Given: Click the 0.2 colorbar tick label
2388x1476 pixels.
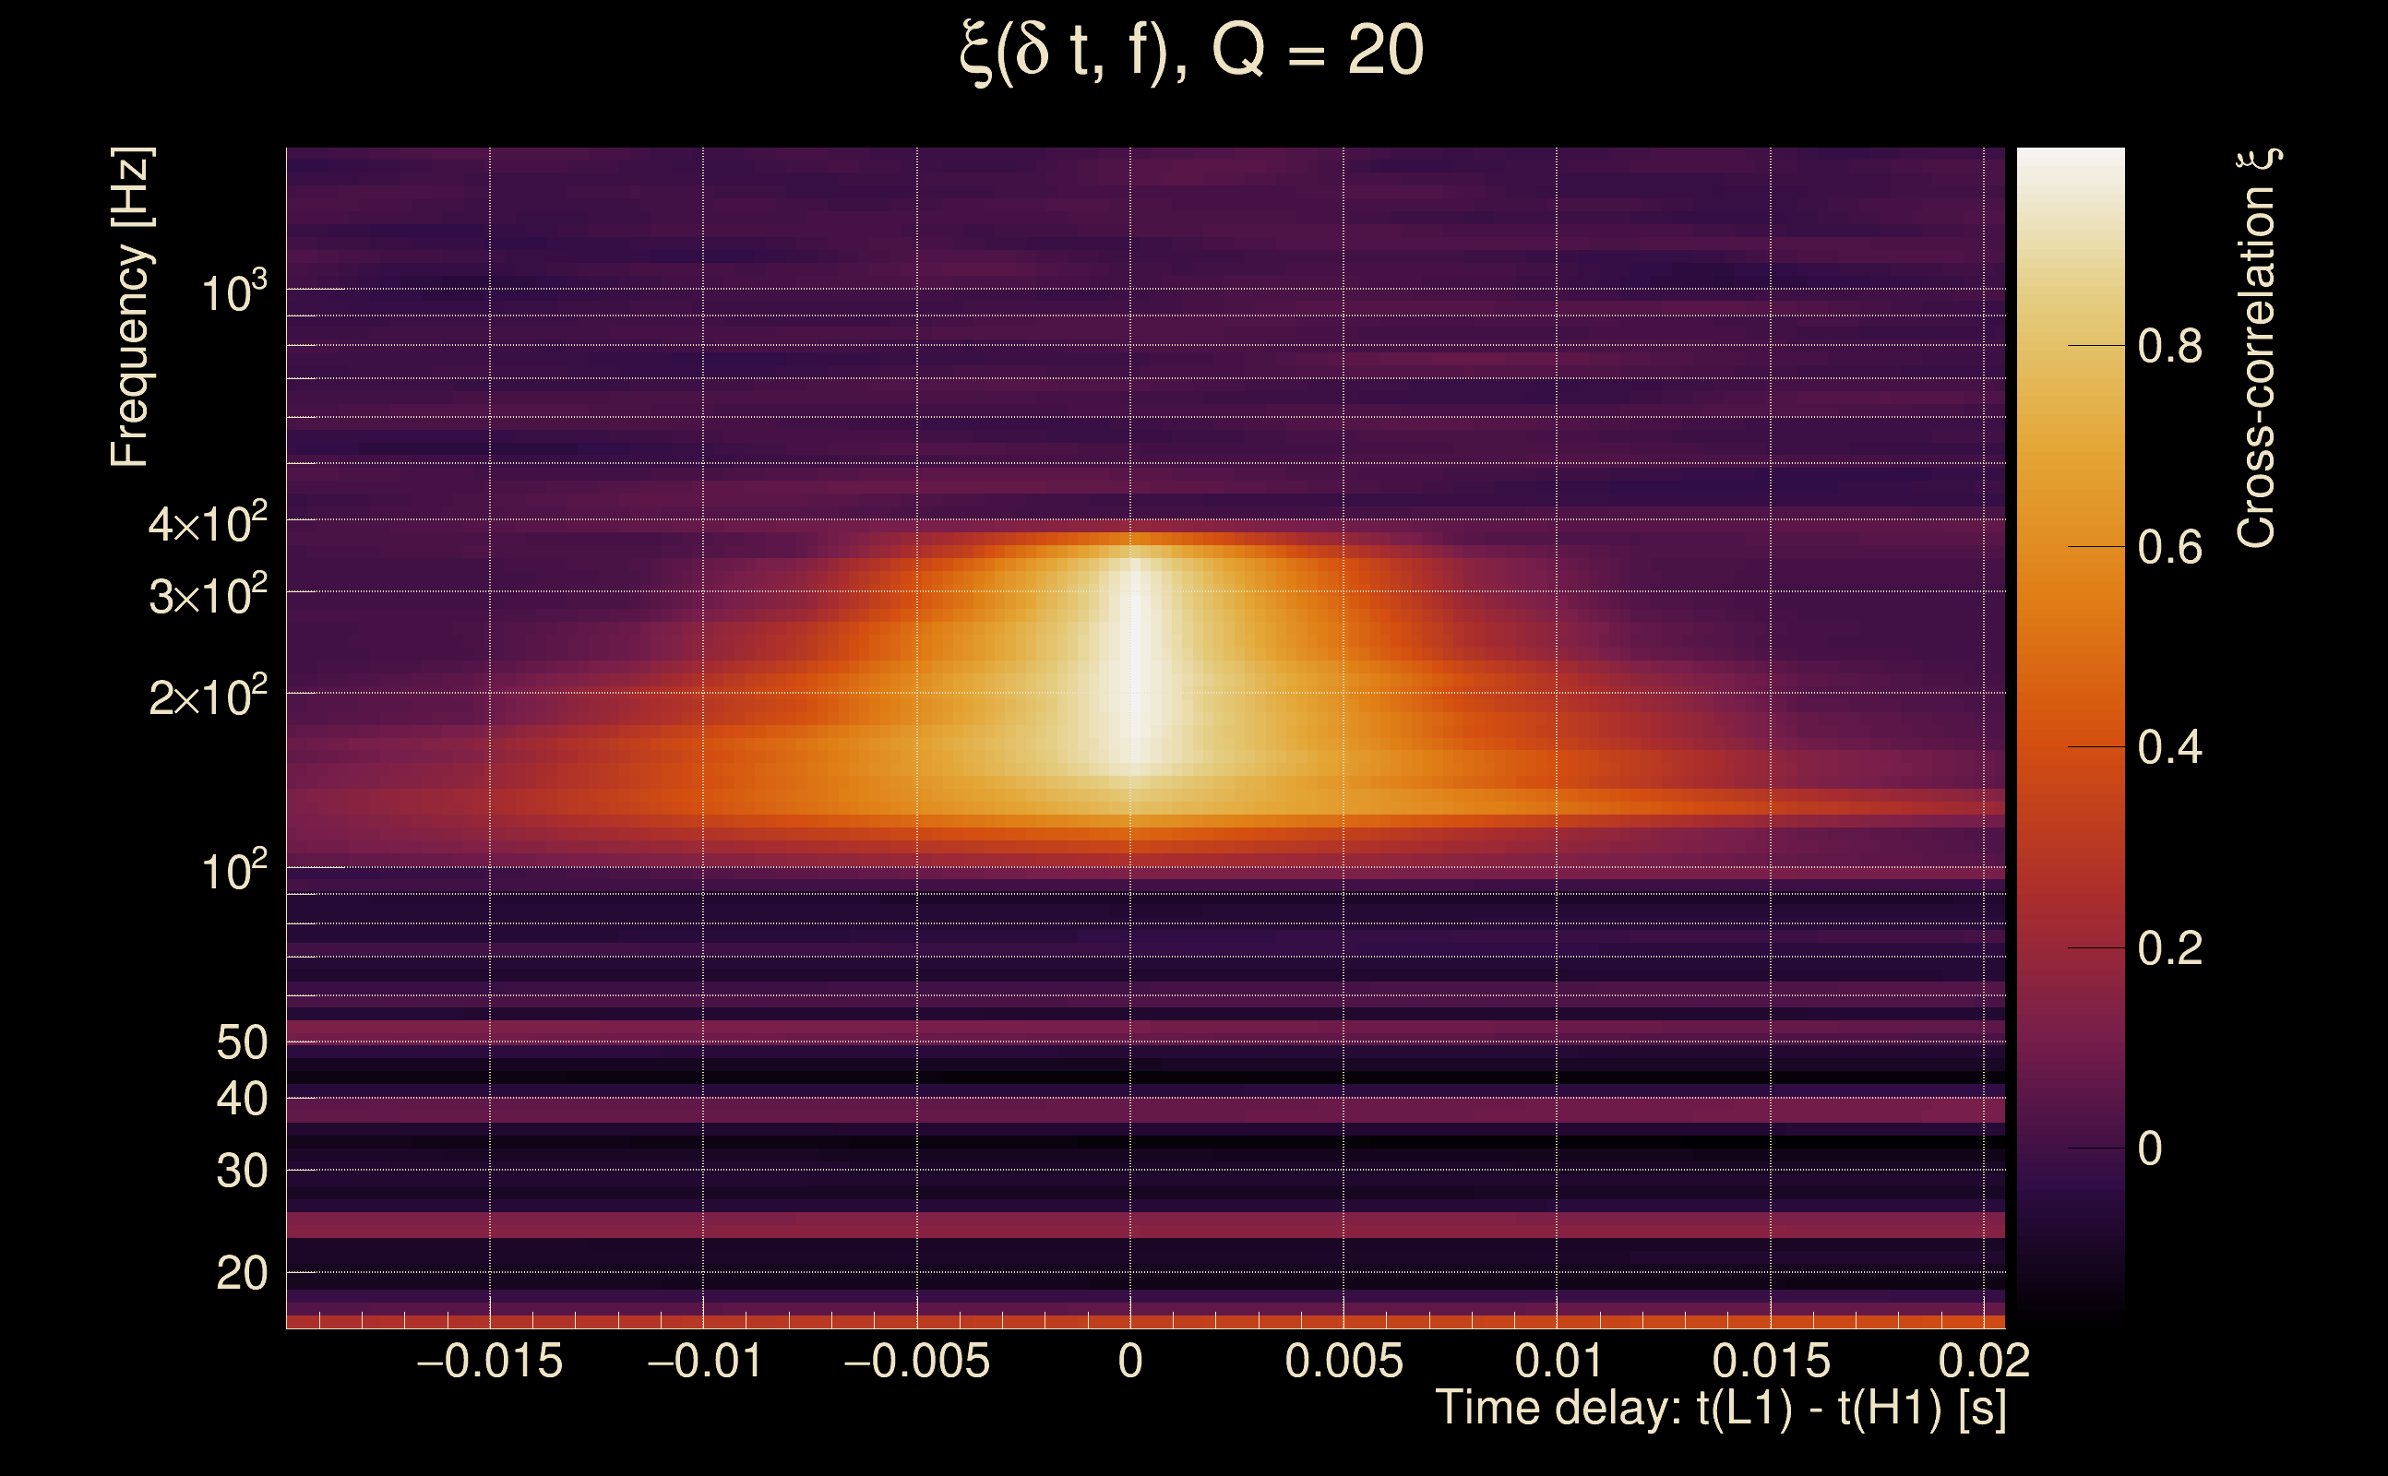Looking at the screenshot, I should (x=2169, y=949).
